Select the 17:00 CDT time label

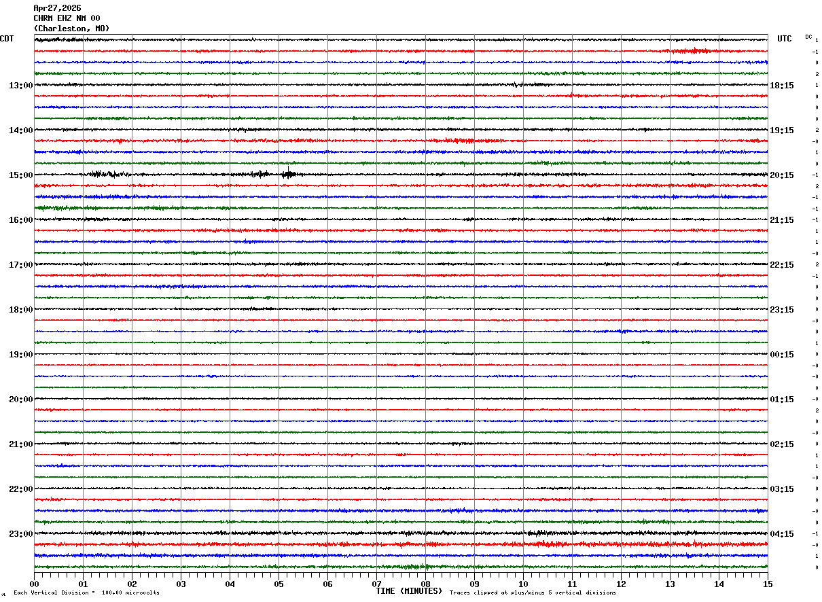(21, 265)
